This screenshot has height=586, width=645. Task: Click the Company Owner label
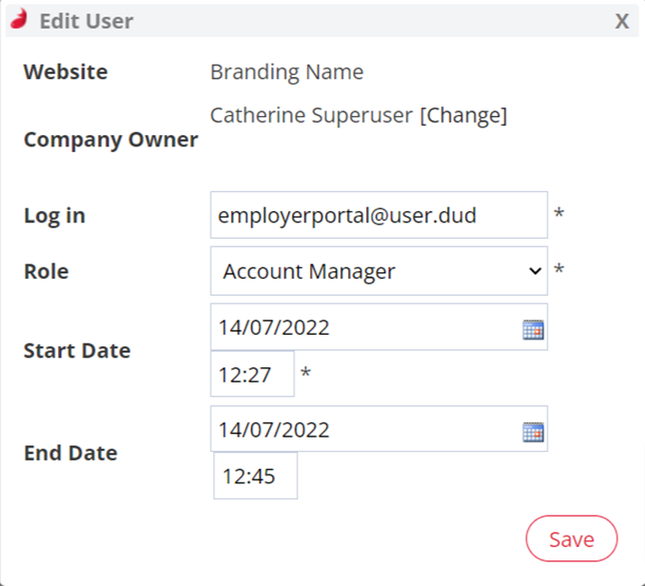point(111,140)
